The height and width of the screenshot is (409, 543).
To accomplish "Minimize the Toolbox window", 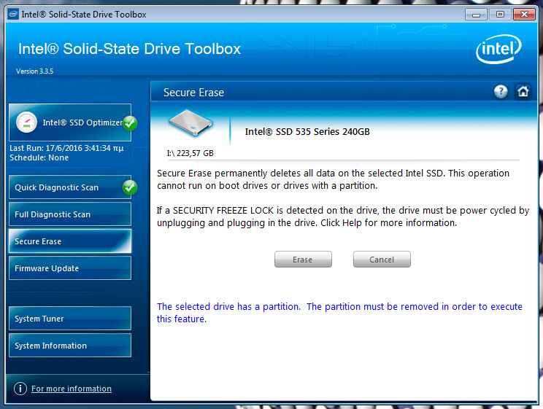I will point(476,15).
